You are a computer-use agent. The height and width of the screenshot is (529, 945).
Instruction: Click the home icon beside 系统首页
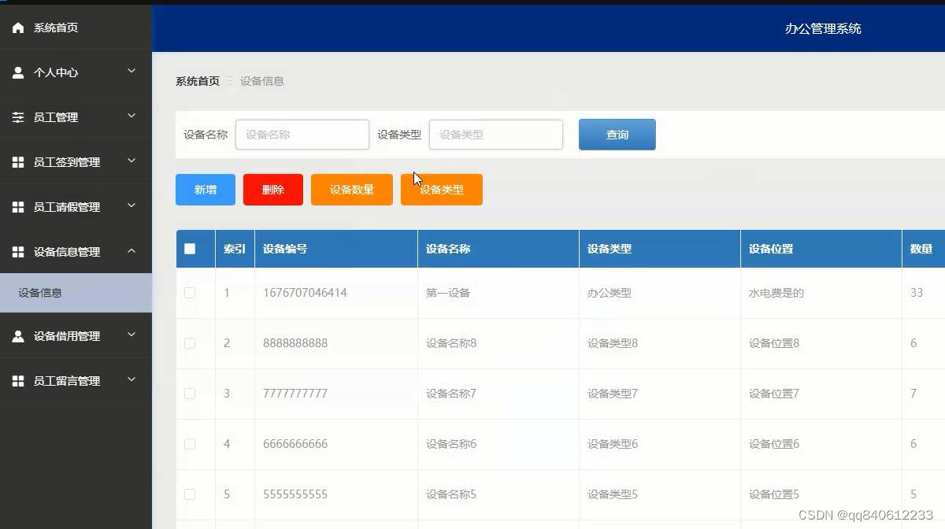click(x=18, y=27)
